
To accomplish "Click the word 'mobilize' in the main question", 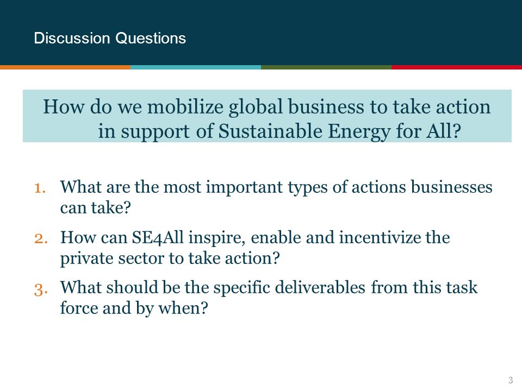I will coord(185,107).
